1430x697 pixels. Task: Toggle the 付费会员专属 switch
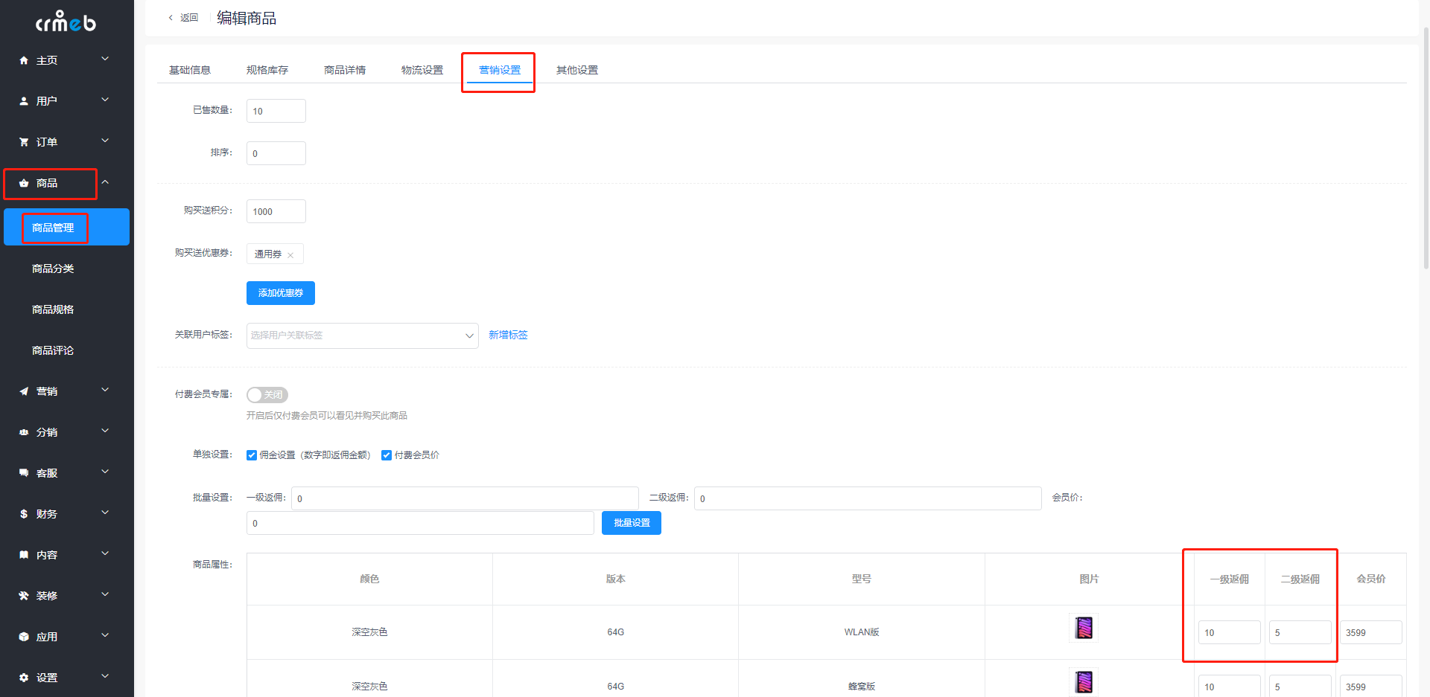[x=267, y=395]
